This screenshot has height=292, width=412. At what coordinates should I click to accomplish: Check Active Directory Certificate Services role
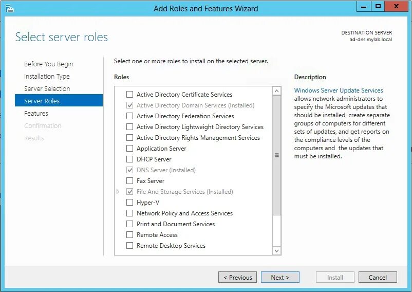(x=129, y=95)
